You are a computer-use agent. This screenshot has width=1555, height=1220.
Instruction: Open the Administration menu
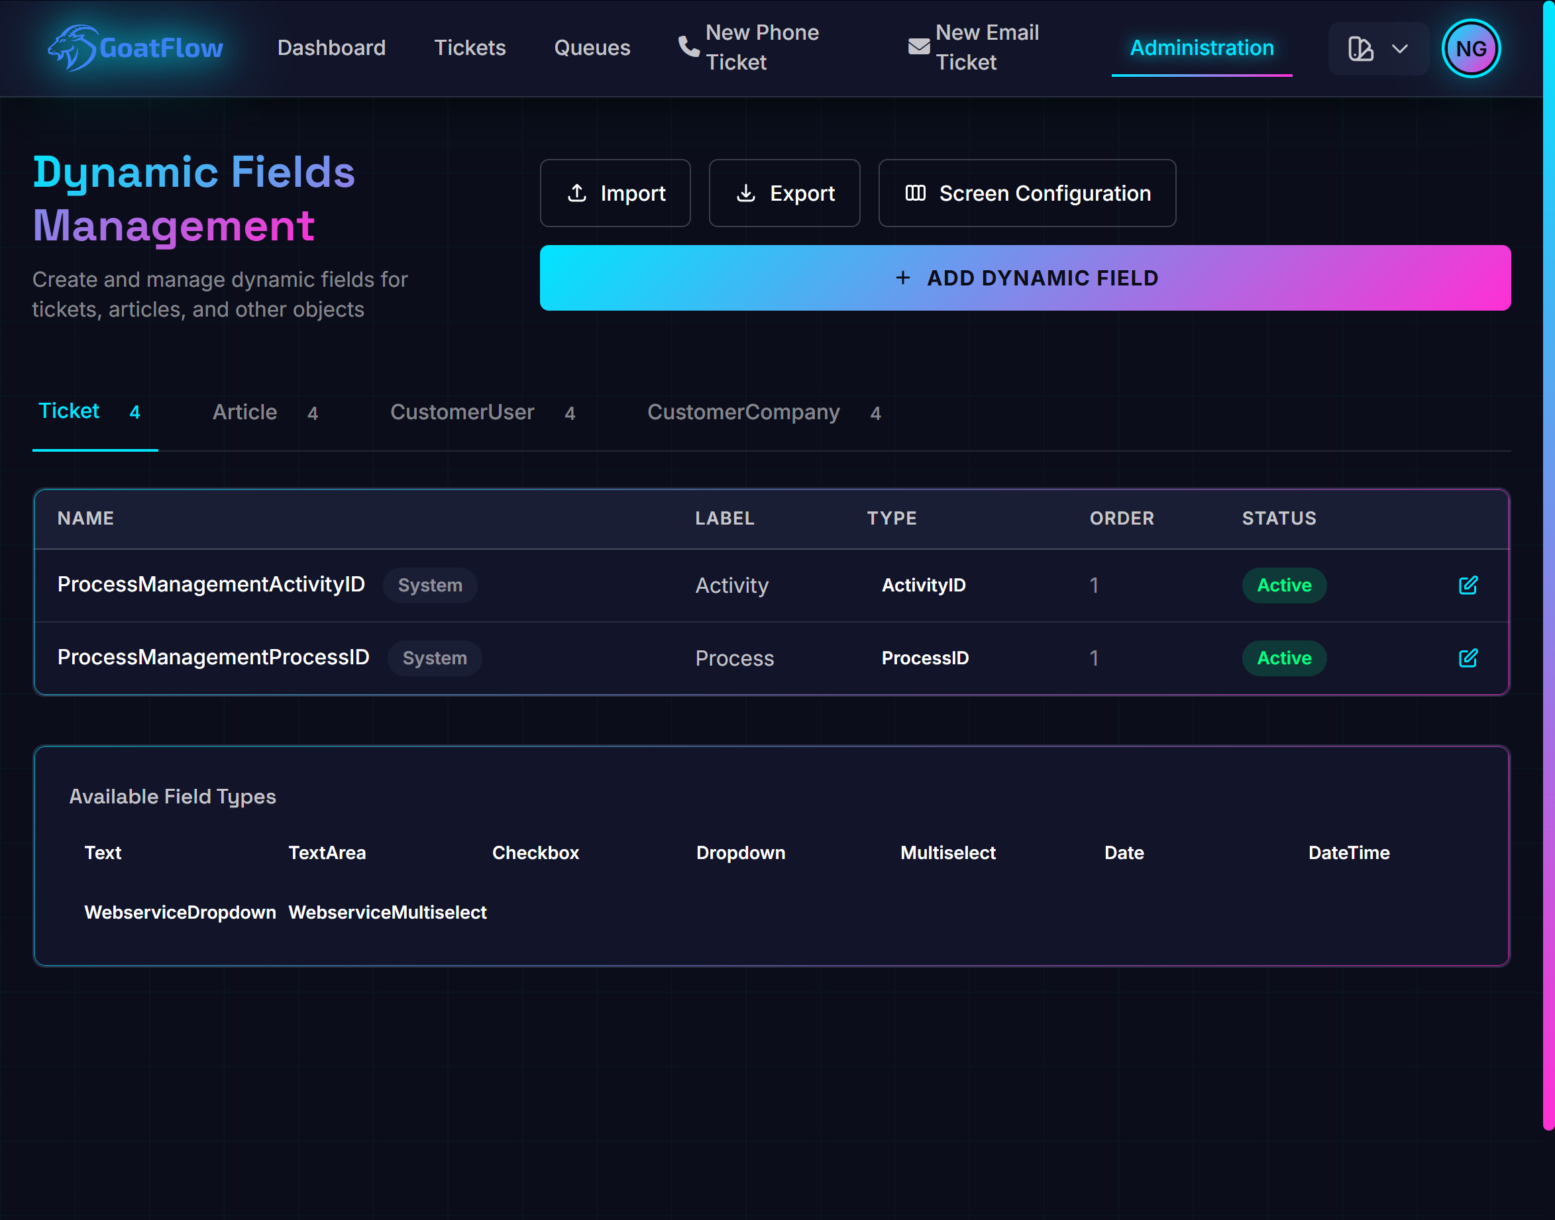[x=1201, y=48]
